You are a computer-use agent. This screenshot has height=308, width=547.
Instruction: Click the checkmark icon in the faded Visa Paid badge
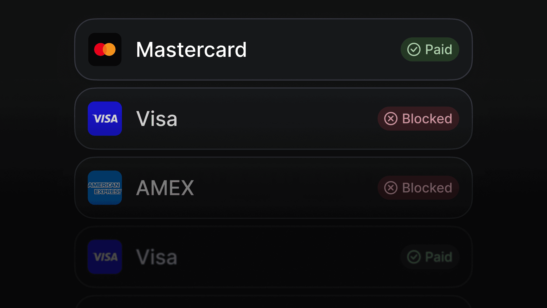pyautogui.click(x=414, y=257)
